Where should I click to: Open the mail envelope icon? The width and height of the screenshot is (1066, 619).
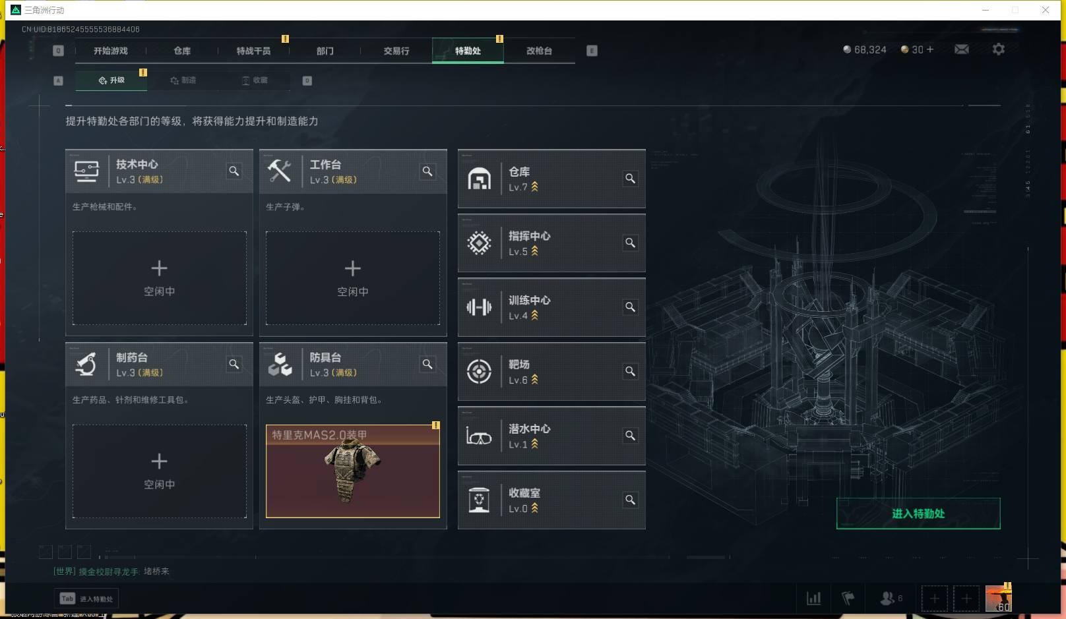click(962, 49)
